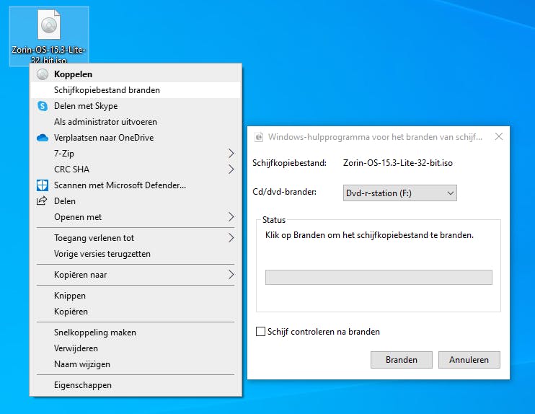The width and height of the screenshot is (535, 414).
Task: Click the Status group label
Action: [x=274, y=220]
